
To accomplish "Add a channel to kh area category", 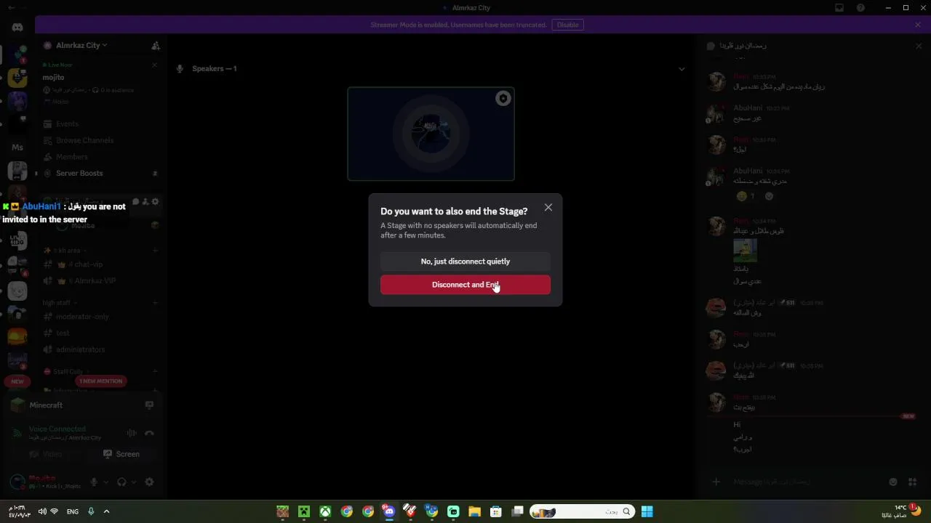I will 155,251.
